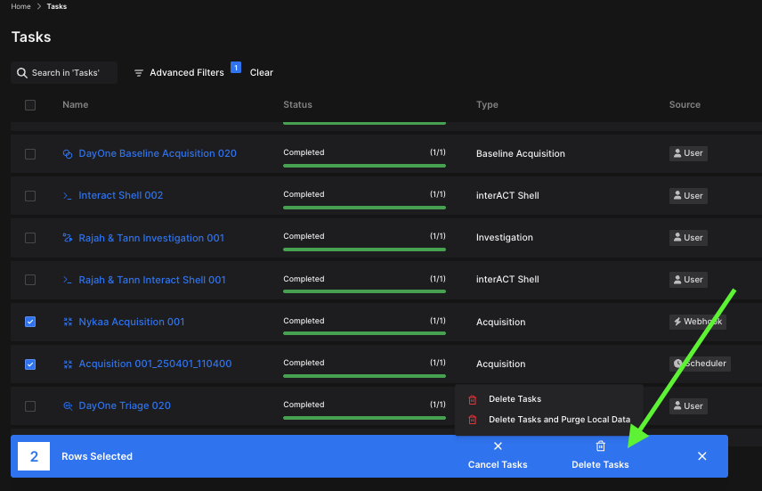Click the Search in 'Tasks' input field
Screen dimensions: 762x491
click(71, 73)
